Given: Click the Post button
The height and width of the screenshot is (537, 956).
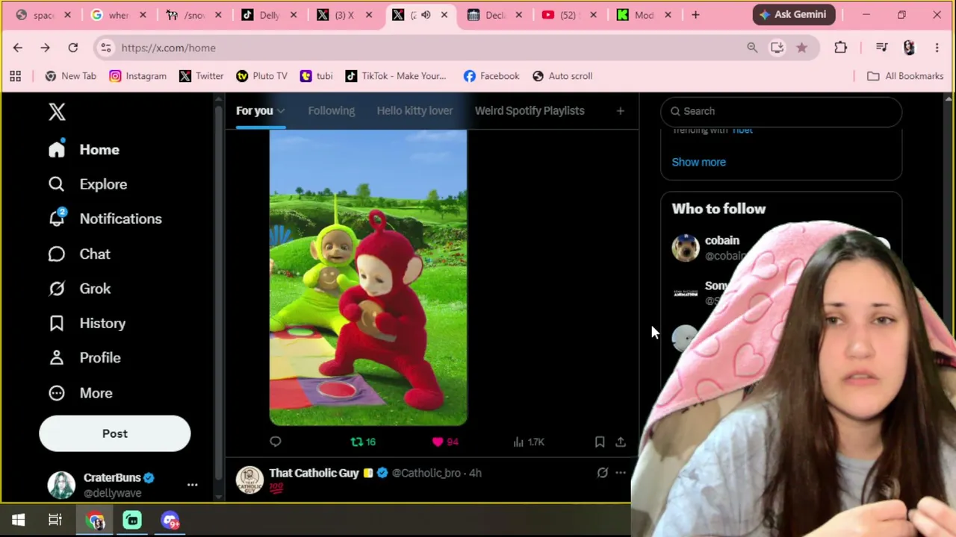Looking at the screenshot, I should click(x=115, y=433).
